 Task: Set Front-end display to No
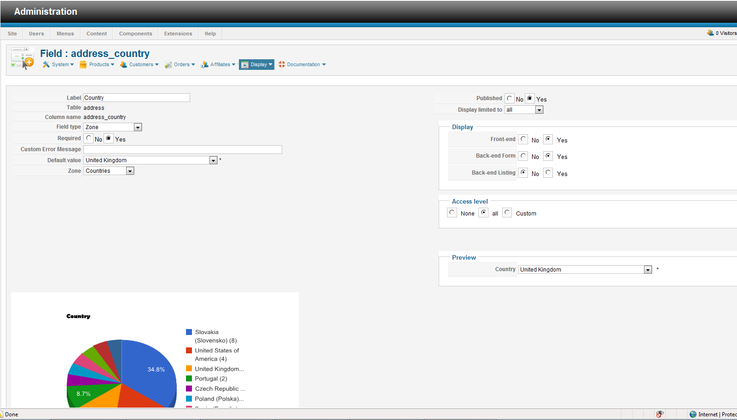coord(523,139)
